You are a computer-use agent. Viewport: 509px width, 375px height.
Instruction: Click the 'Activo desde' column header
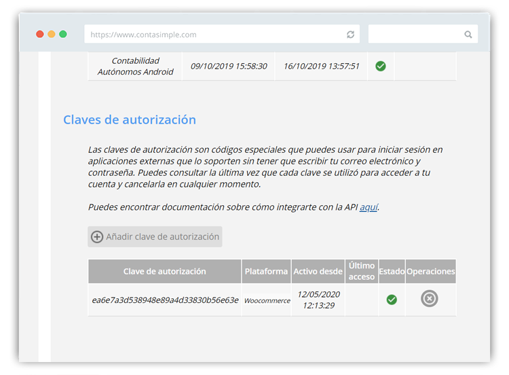pyautogui.click(x=318, y=271)
